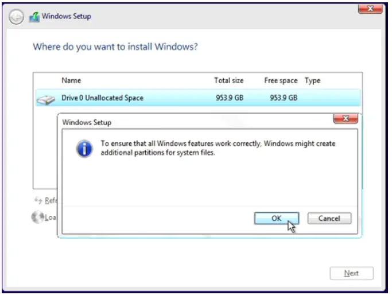Image resolution: width=392 pixels, height=295 pixels.
Task: Close the main Windows Setup window
Action: tap(370, 9)
